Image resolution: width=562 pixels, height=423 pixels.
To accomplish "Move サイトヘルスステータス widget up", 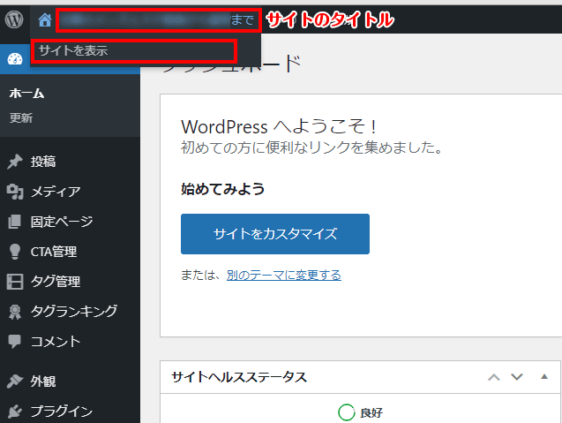I will pos(494,377).
